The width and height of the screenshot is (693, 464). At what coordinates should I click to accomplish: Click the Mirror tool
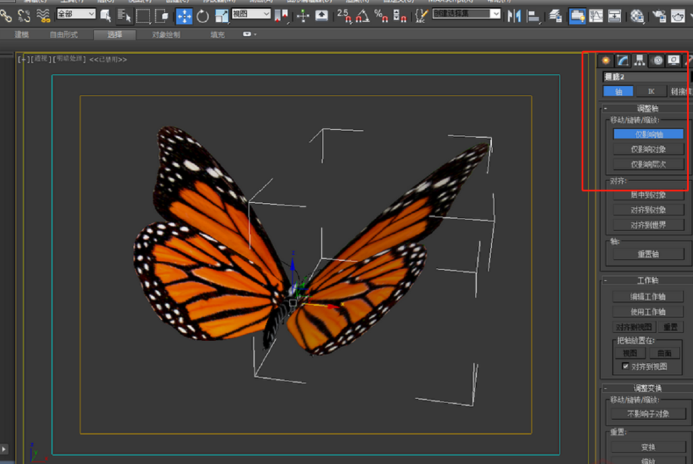514,16
